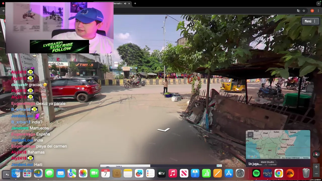Click the chat message "Marruecos"
322x181 pixels.
tap(39, 128)
